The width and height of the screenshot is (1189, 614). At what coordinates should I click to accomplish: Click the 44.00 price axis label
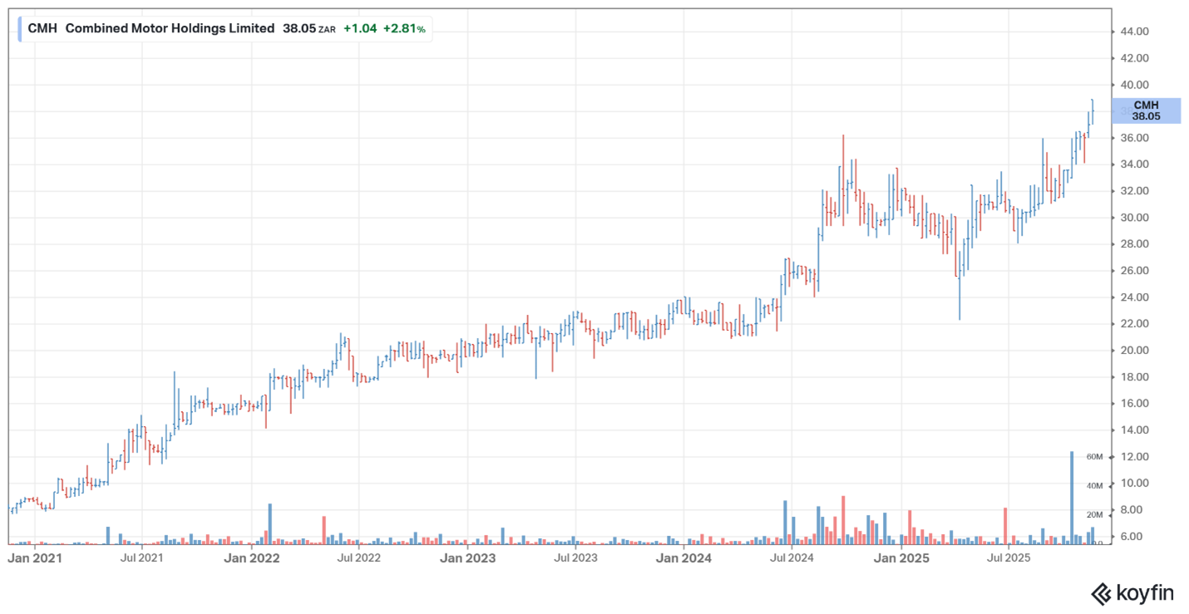(x=1134, y=32)
